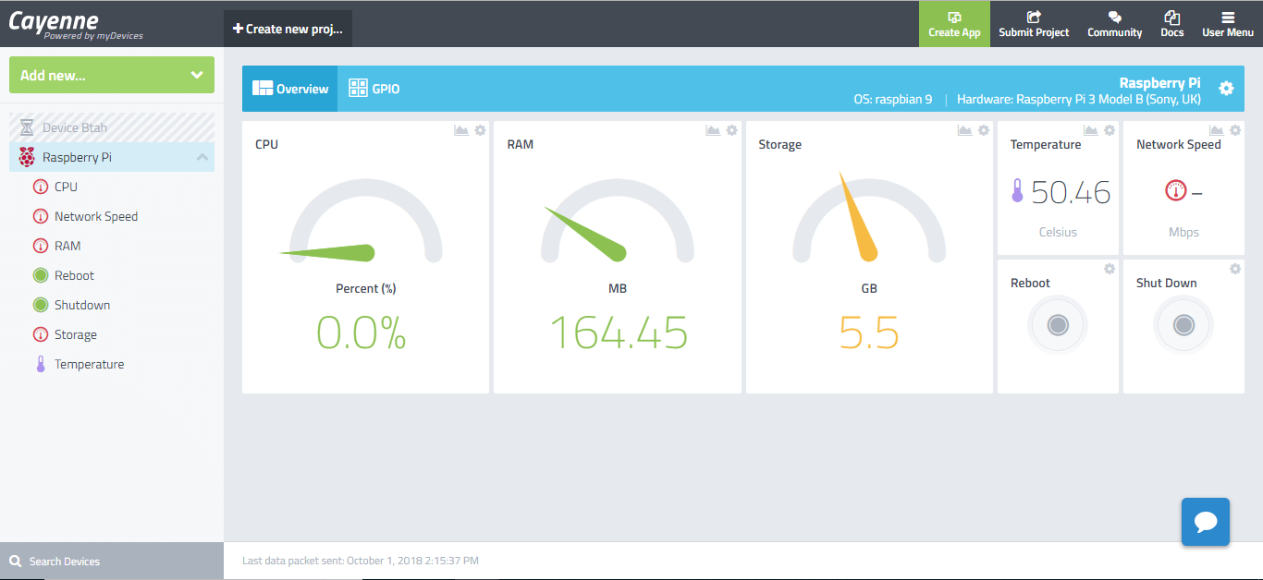Screen dimensions: 1263x580
Task: Collapse the Raspberry Pi device tree
Action: pos(202,158)
